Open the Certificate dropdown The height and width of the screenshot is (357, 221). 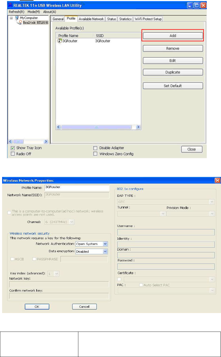pos(170,279)
